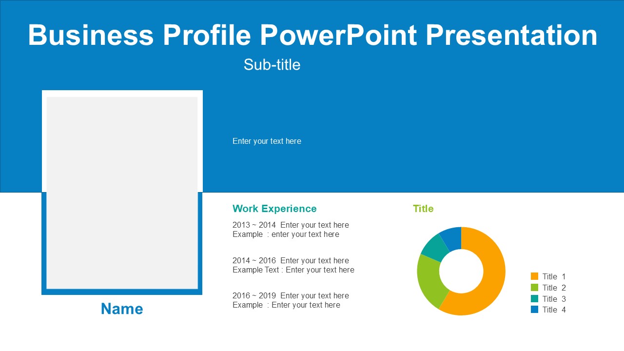Click the Business Profile PowerPoint Presentation title
The width and height of the screenshot is (624, 351).
(x=312, y=35)
